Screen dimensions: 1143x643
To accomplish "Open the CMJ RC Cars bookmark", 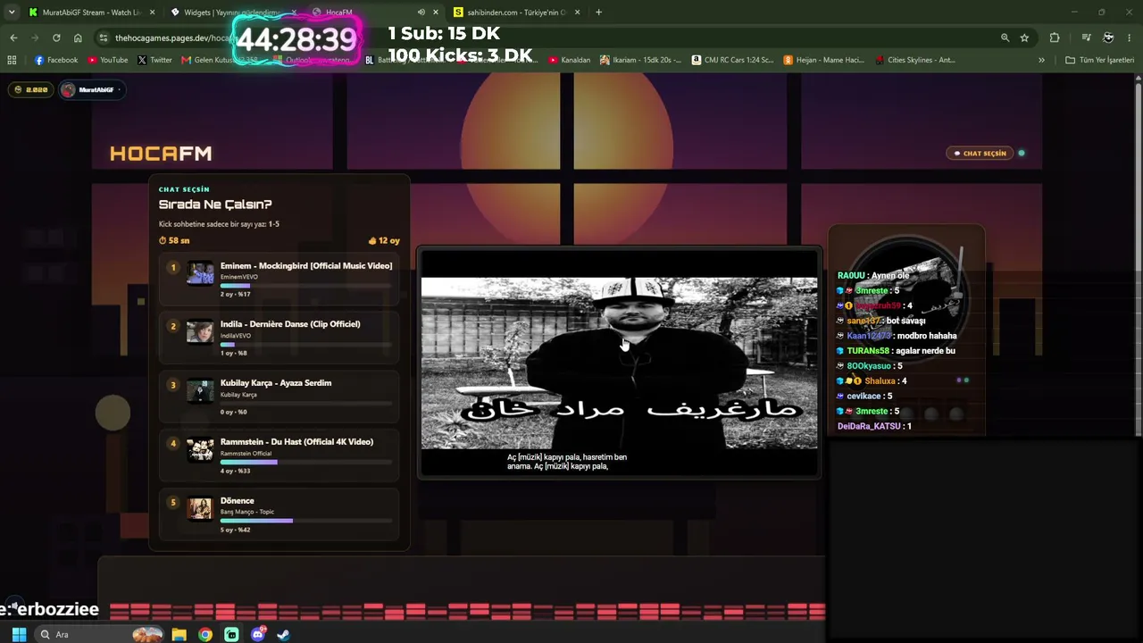I will (x=732, y=60).
